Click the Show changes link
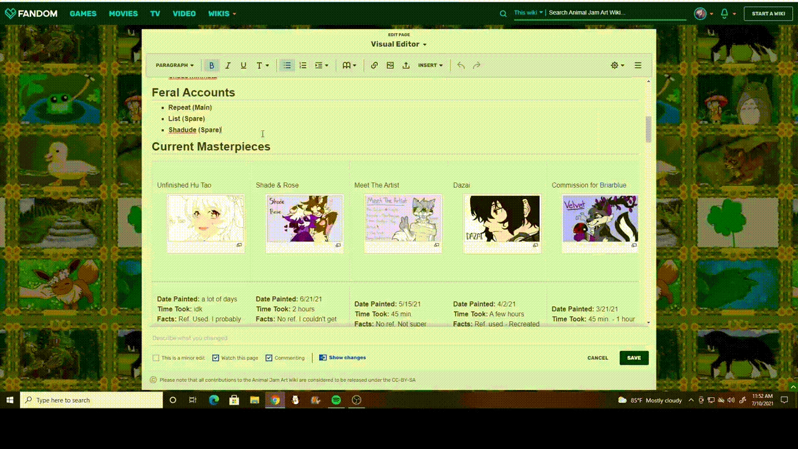Screen dimensions: 798x449 pyautogui.click(x=343, y=358)
